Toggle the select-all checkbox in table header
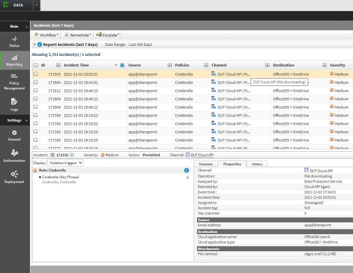The height and width of the screenshot is (273, 353). coord(35,65)
